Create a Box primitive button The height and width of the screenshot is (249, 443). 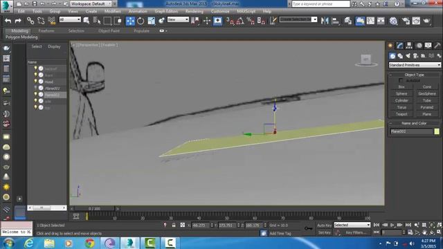[x=401, y=87]
